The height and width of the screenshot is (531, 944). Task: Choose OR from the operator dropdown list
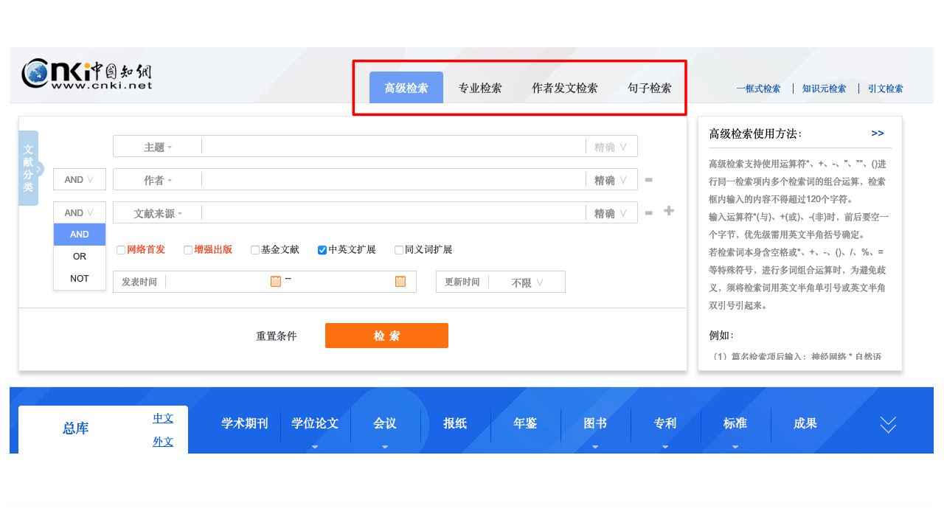[80, 257]
